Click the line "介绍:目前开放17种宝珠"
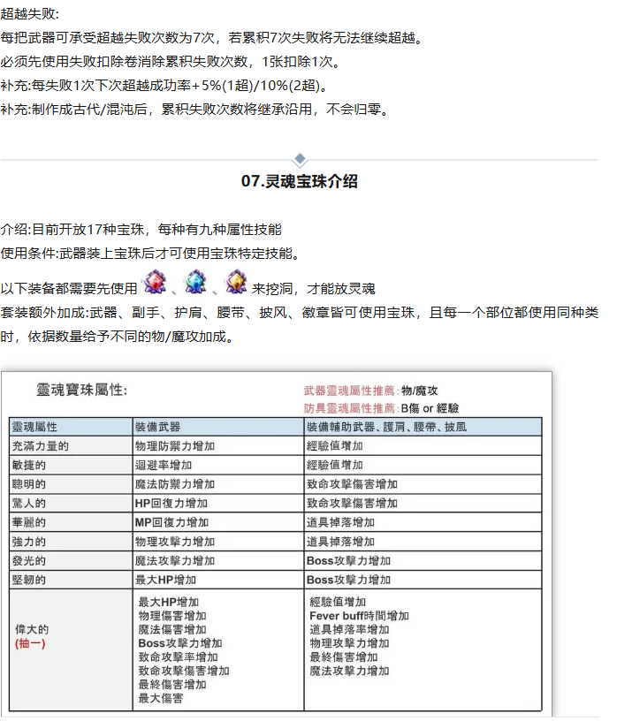 click(141, 230)
